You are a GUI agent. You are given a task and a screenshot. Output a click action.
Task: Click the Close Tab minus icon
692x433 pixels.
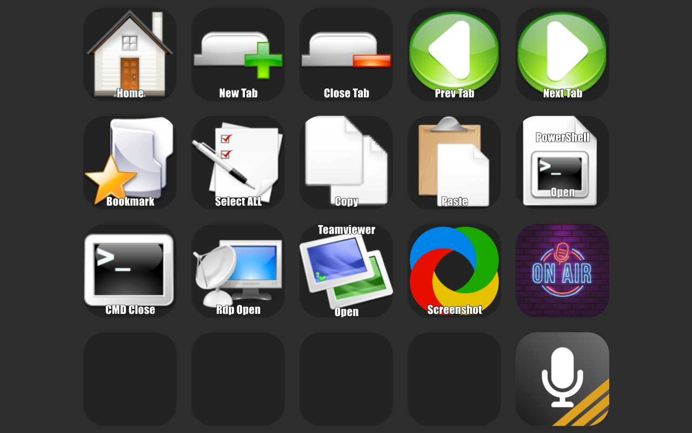click(x=346, y=54)
